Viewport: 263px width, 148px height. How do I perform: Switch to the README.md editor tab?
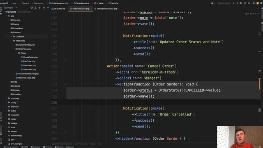[58, 9]
